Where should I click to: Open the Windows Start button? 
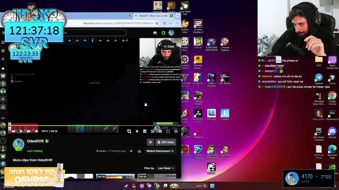click(212, 186)
